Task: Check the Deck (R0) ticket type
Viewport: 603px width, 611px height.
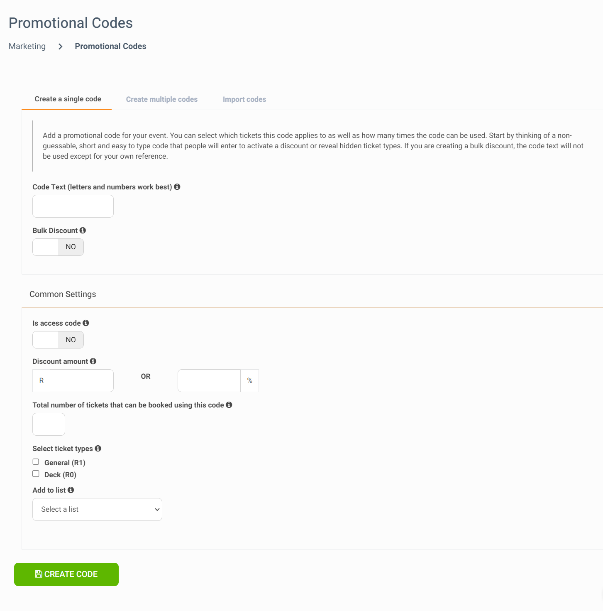Action: [36, 474]
